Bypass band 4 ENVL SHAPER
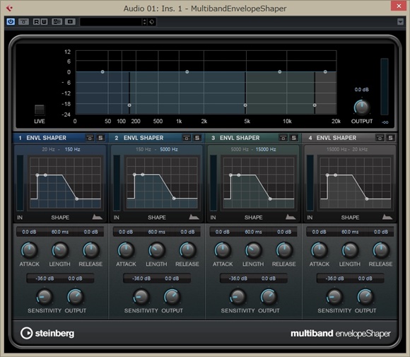Image resolution: width=410 pixels, height=357 pixels. pos(380,138)
